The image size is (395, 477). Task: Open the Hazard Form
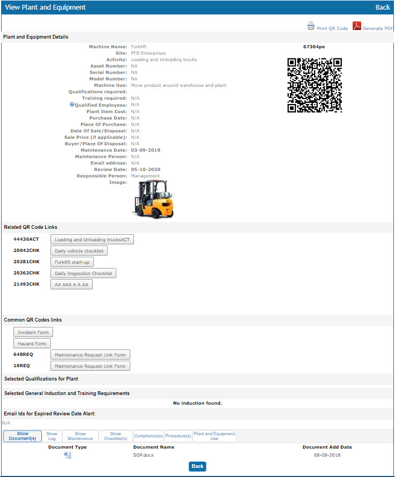point(32,344)
